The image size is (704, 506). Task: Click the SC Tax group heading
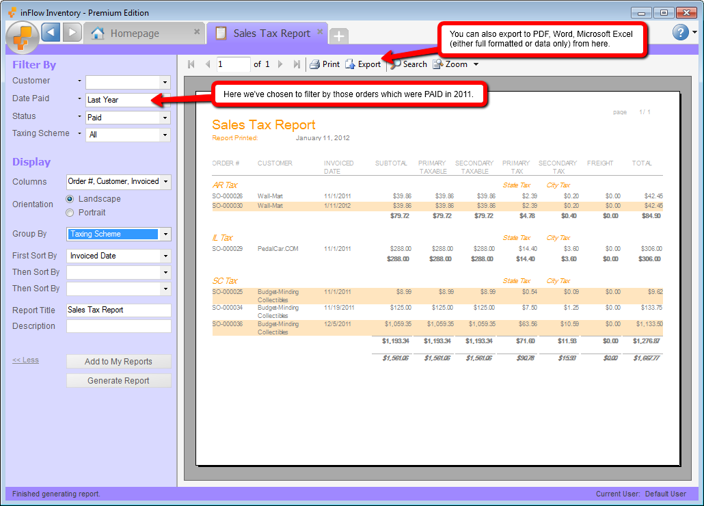(225, 281)
